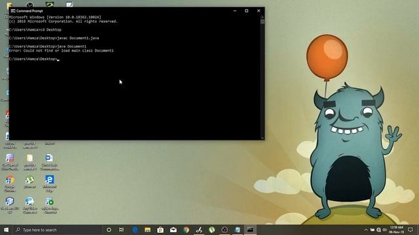
Task: Close the Command Prompt window
Action: coord(259,11)
